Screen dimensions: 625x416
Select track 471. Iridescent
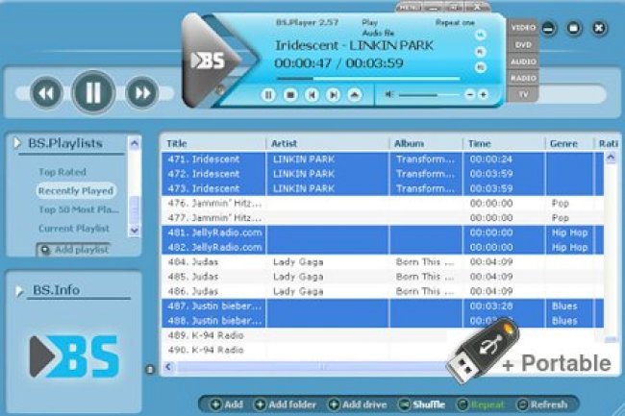pos(383,159)
